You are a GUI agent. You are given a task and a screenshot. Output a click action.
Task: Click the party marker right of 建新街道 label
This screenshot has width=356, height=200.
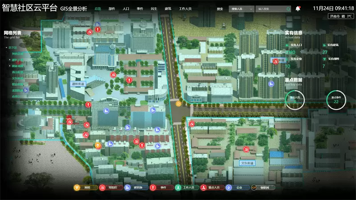point(113,75)
